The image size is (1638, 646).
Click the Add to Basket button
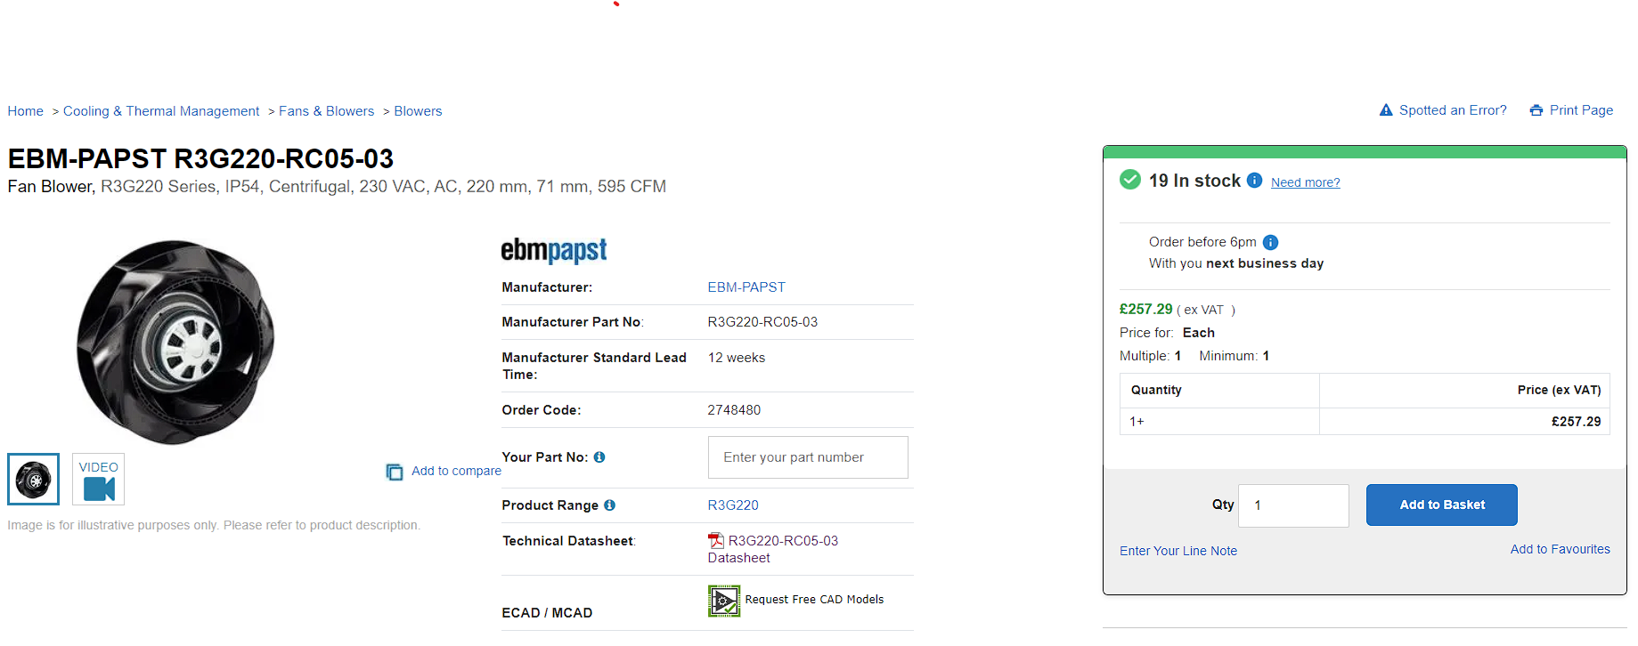click(x=1442, y=505)
